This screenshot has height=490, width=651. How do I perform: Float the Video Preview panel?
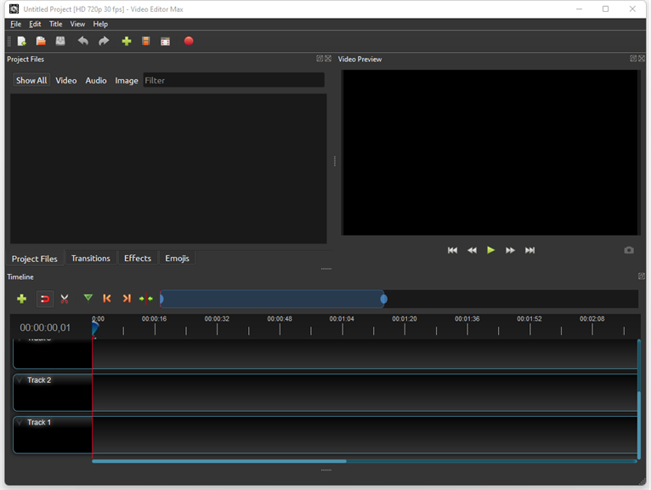[x=633, y=59]
